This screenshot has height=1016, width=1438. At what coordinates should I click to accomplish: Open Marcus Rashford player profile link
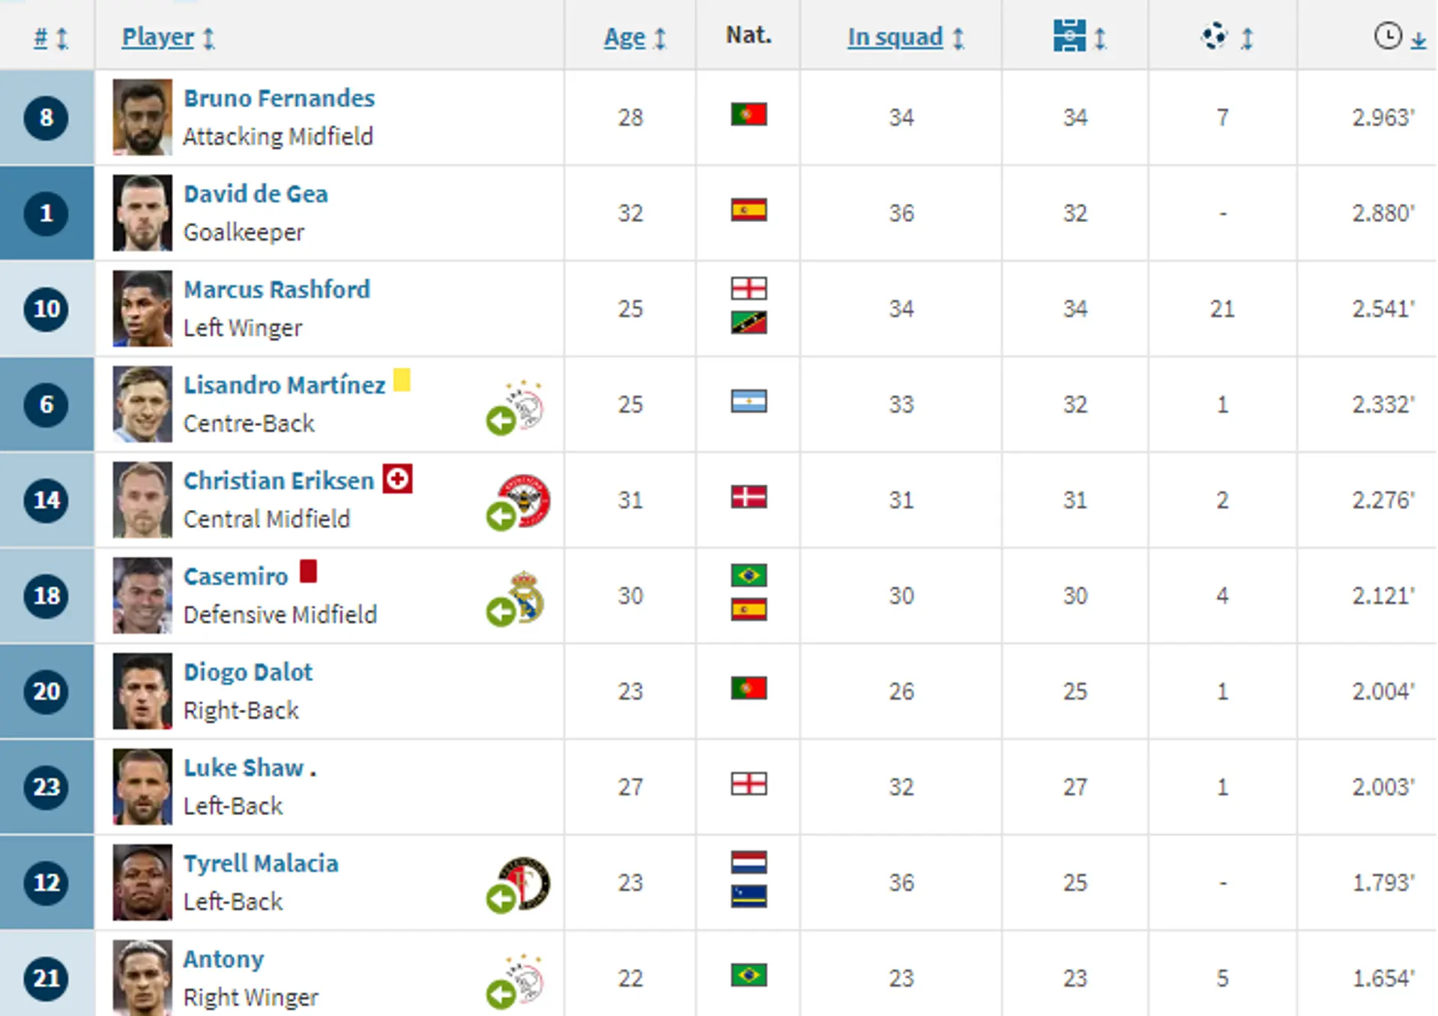[x=277, y=289]
